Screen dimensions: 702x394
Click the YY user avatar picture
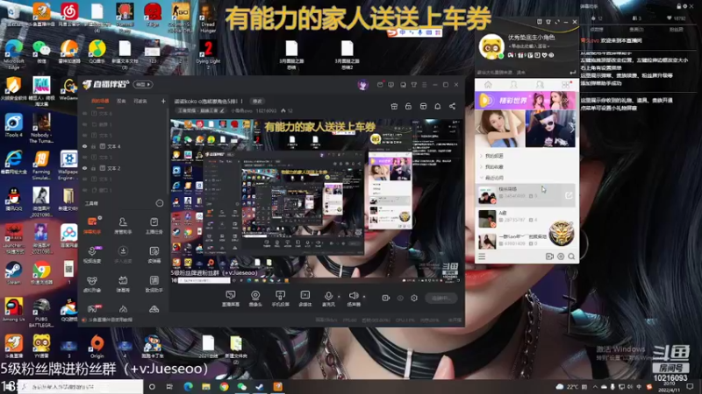491,46
